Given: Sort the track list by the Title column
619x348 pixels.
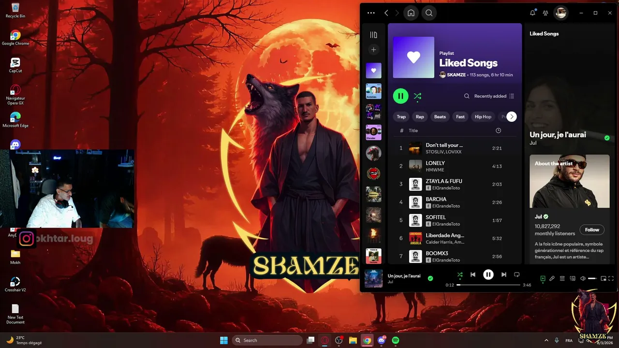Looking at the screenshot, I should (x=413, y=130).
